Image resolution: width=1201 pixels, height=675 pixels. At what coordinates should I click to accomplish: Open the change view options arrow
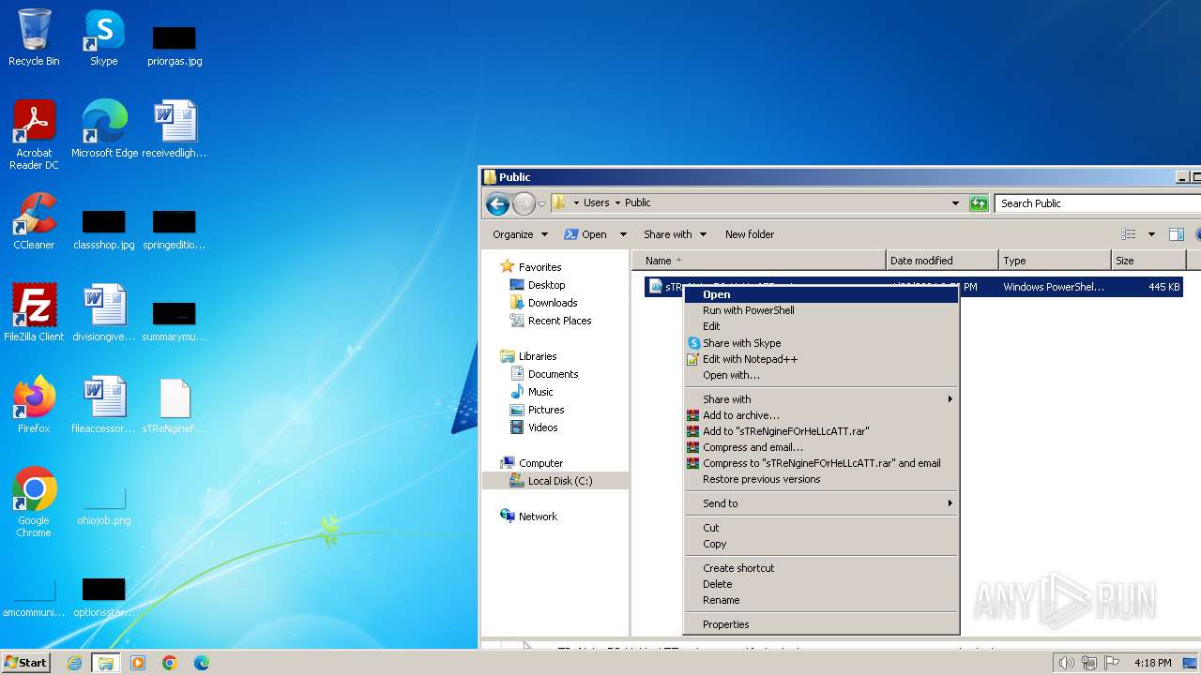pyautogui.click(x=1151, y=234)
